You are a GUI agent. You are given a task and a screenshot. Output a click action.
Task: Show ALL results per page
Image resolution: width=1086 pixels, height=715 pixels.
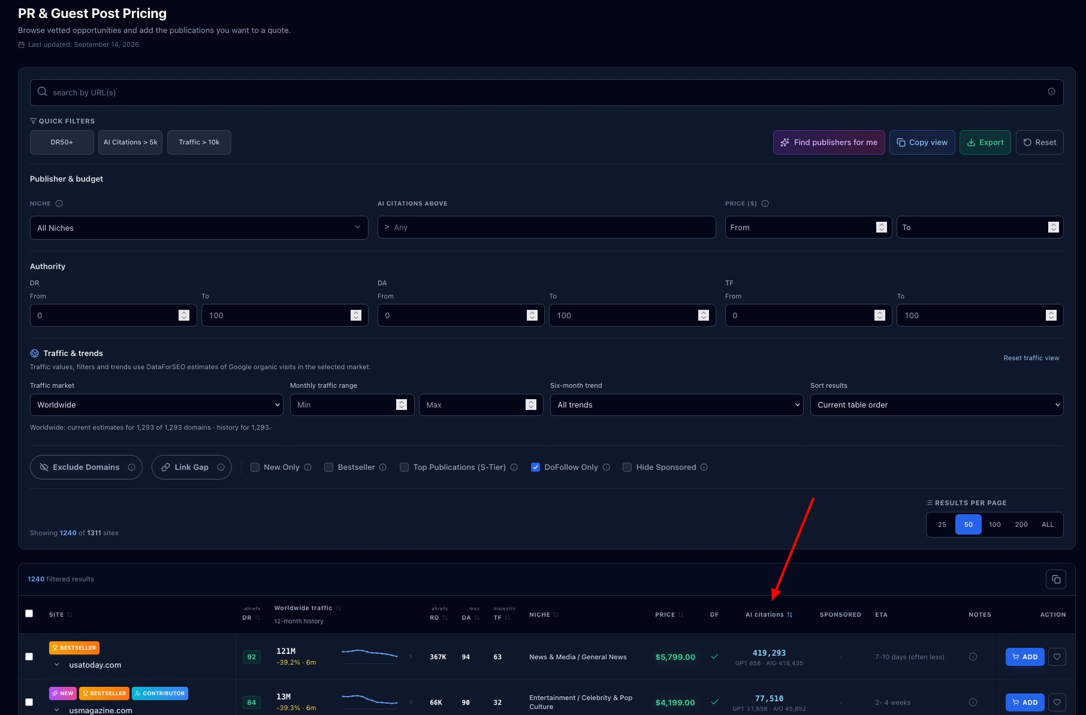(x=1048, y=524)
